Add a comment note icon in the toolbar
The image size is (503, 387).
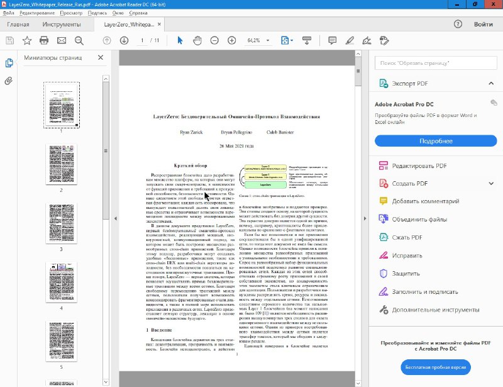coord(332,40)
